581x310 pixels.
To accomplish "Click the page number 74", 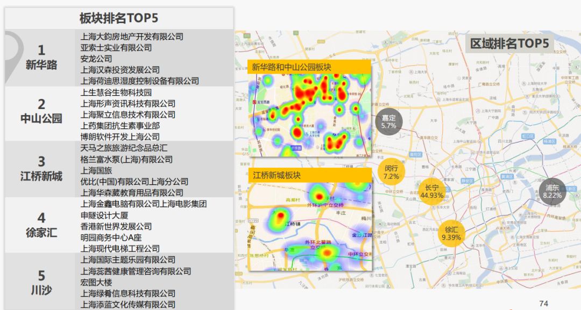I will tap(543, 304).
